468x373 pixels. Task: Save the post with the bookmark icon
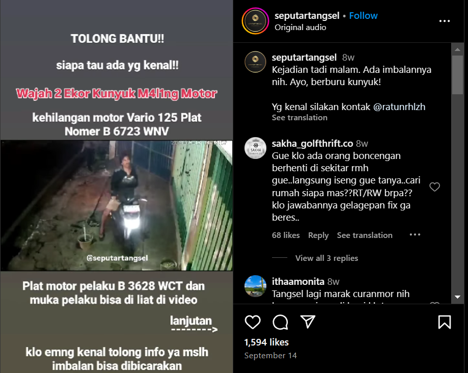(445, 322)
